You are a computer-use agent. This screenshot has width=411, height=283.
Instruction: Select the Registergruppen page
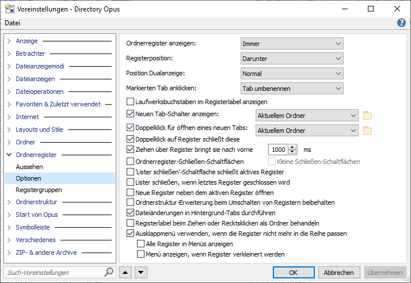39,190
